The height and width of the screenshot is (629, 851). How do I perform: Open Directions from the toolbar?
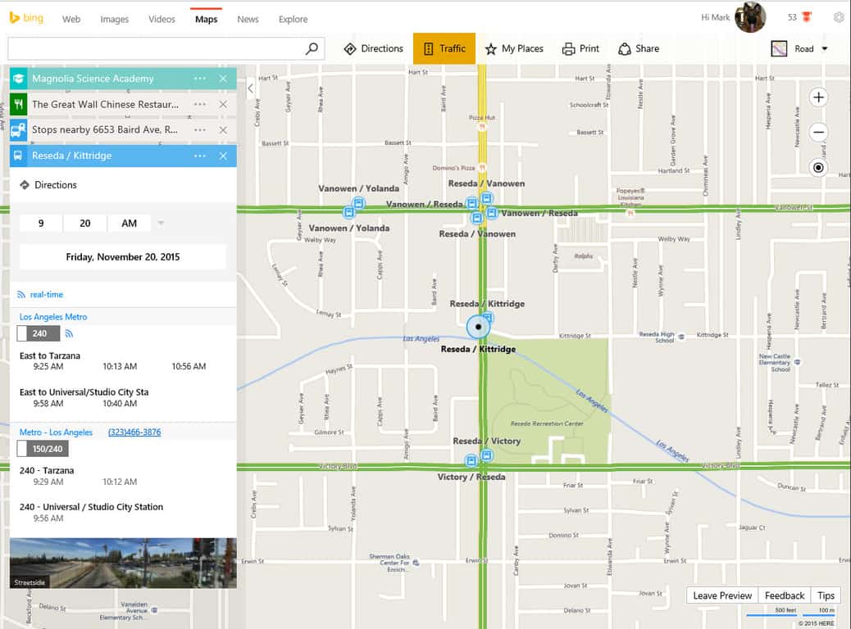click(x=373, y=49)
